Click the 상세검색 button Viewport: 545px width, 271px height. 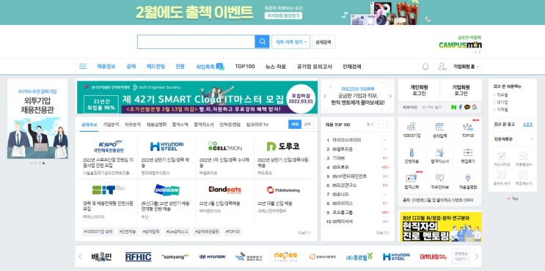tap(323, 42)
